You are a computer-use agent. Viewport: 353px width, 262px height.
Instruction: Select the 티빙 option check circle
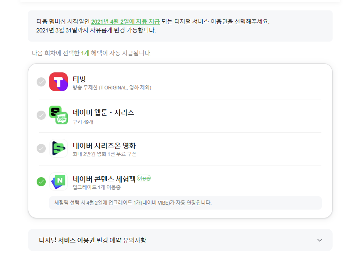(41, 82)
